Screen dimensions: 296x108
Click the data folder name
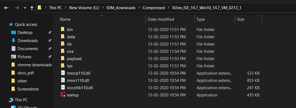(x=71, y=37)
